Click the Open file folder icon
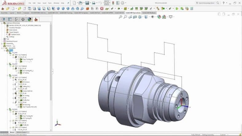 pyautogui.click(x=80, y=3)
